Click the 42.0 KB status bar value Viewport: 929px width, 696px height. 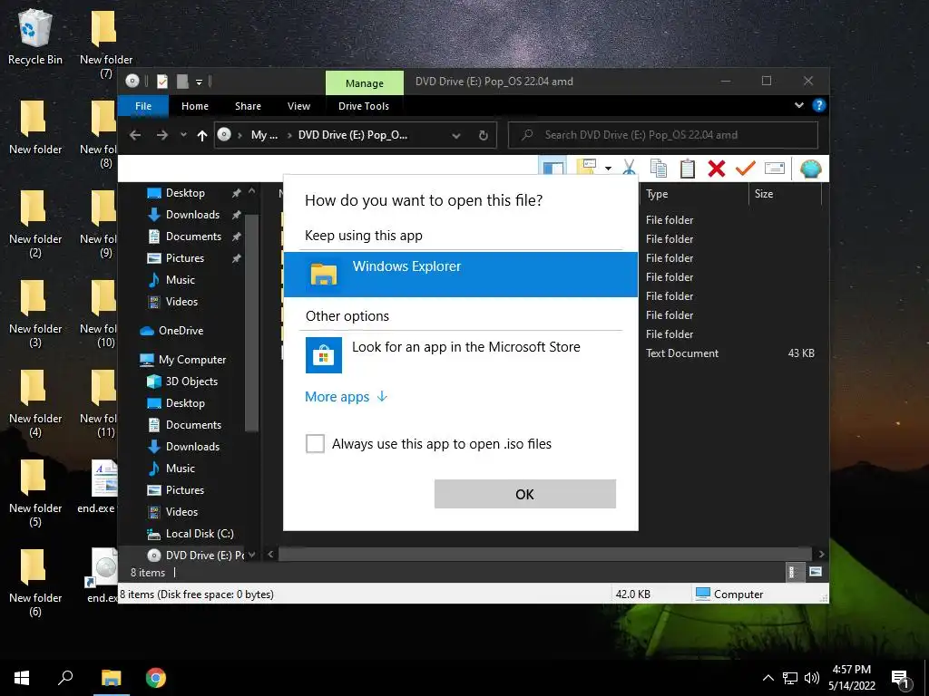pyautogui.click(x=632, y=594)
